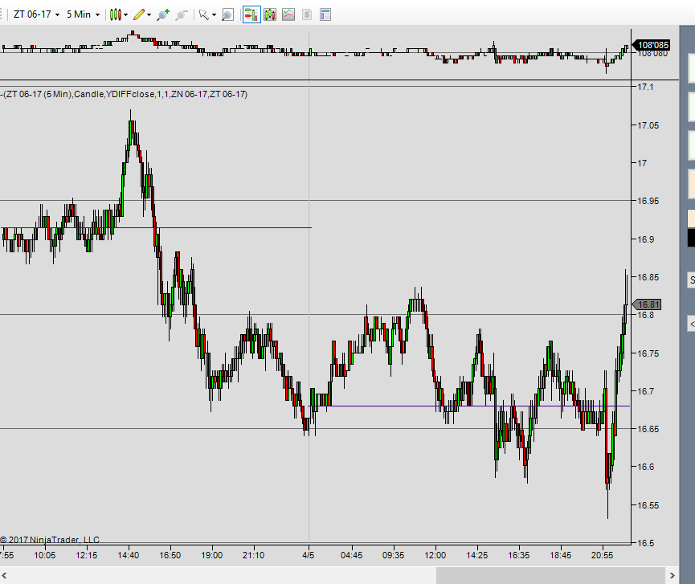Click the scroll left arrow at bottom
The width and height of the screenshot is (695, 584).
point(4,576)
